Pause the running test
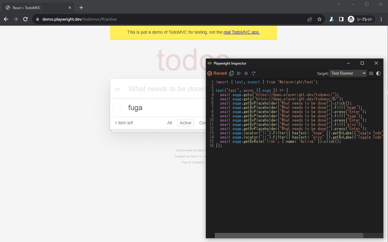The width and height of the screenshot is (388, 242). coord(246,73)
